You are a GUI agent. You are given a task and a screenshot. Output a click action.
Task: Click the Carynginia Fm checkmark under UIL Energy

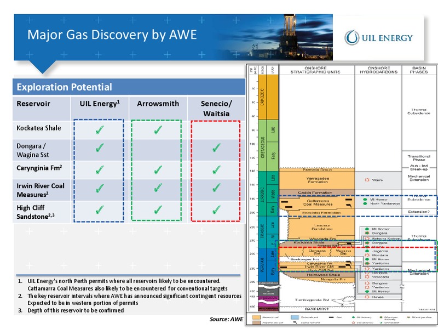(100, 170)
